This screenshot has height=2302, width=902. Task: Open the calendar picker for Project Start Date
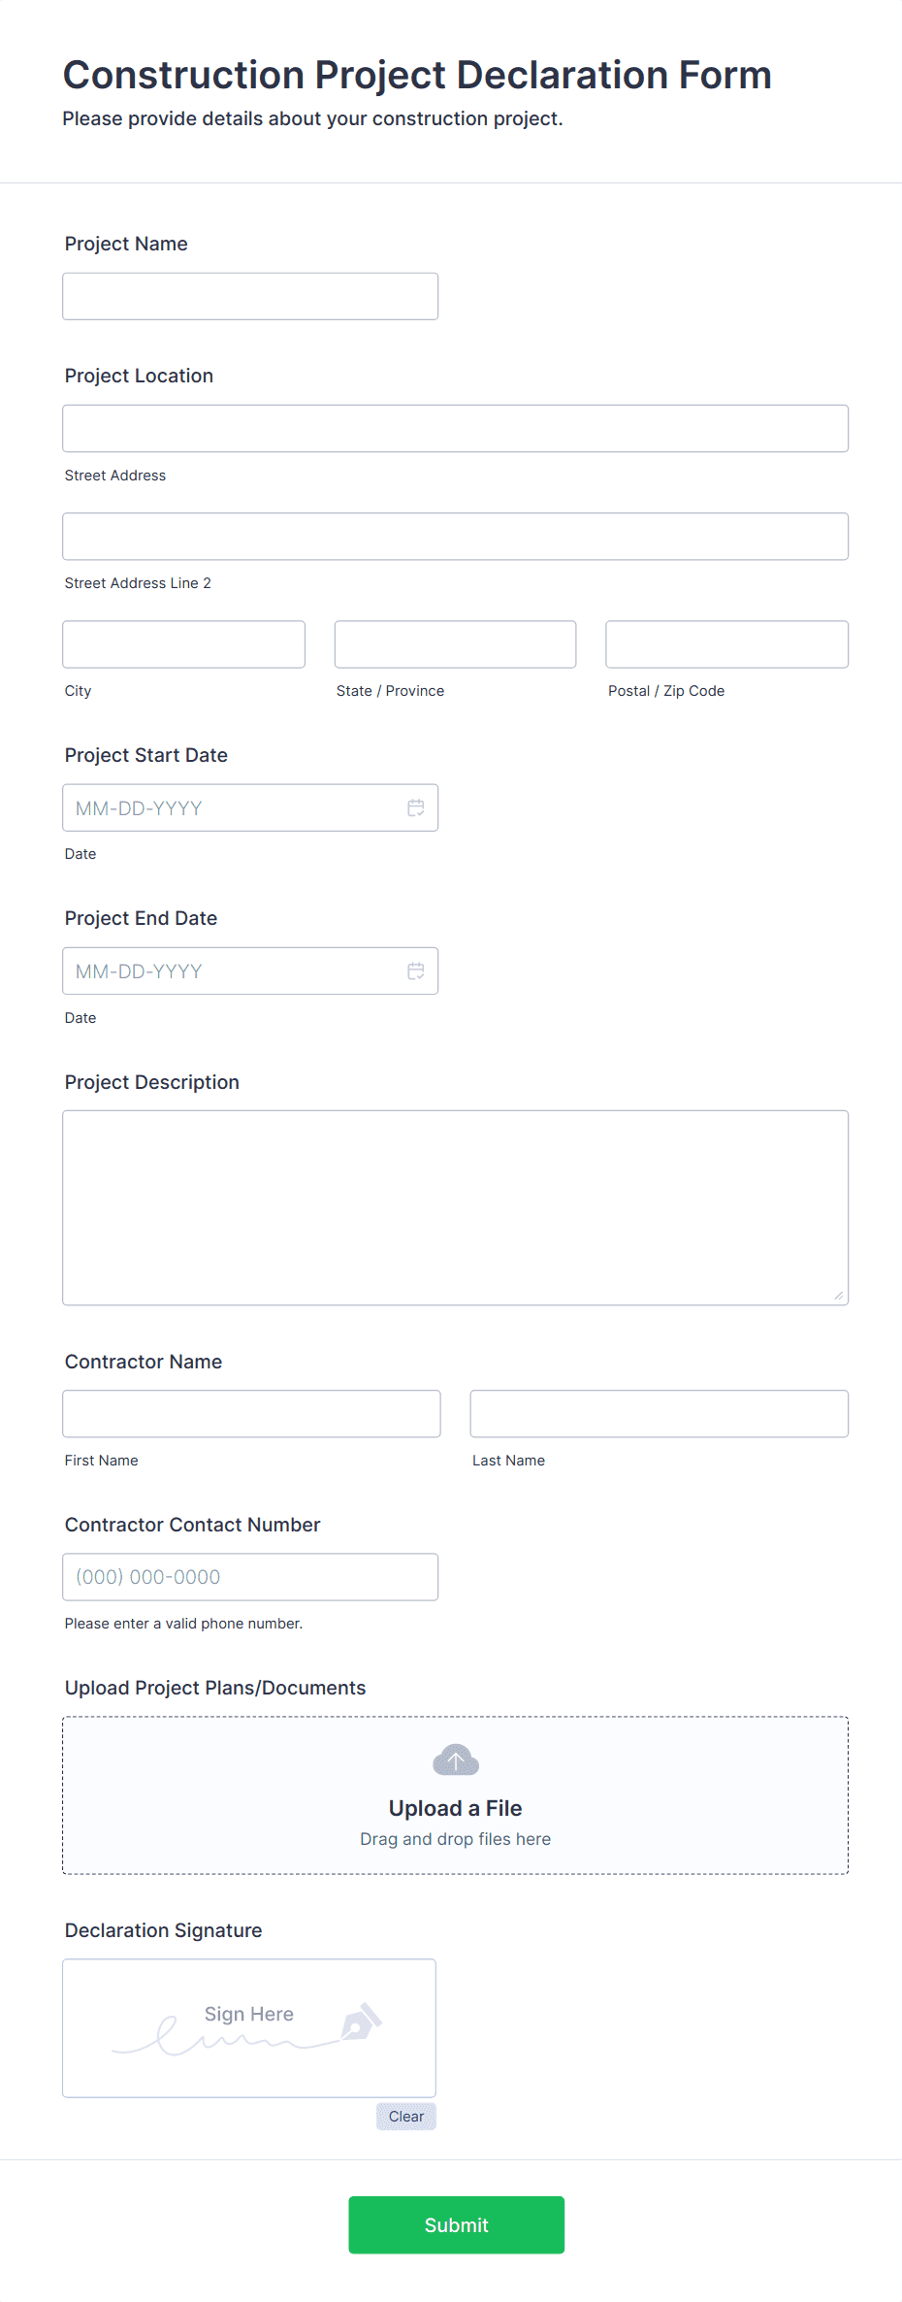click(416, 806)
